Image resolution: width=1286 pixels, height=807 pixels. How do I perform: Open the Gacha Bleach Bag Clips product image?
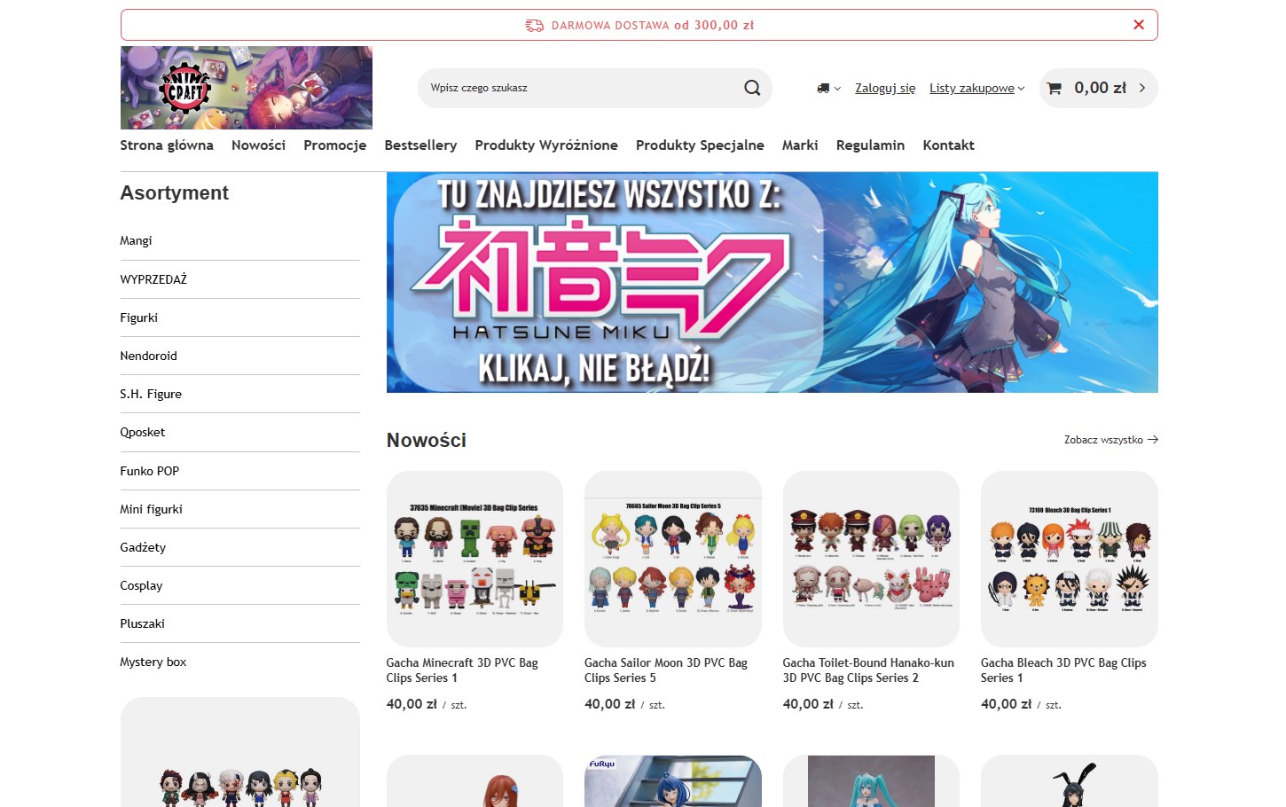click(x=1069, y=559)
